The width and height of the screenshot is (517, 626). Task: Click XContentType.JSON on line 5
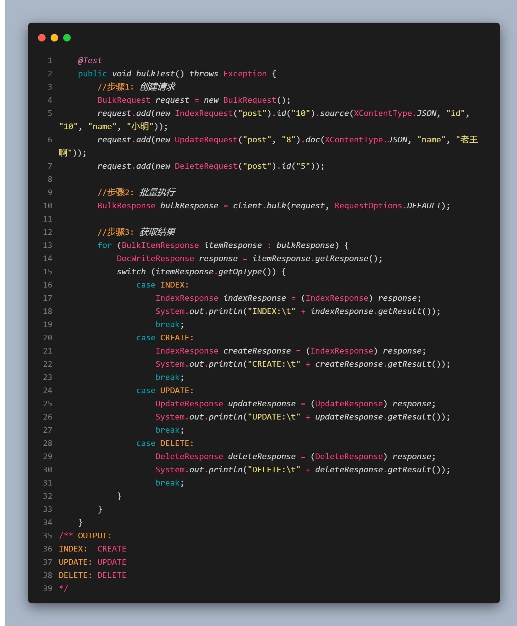click(x=395, y=113)
